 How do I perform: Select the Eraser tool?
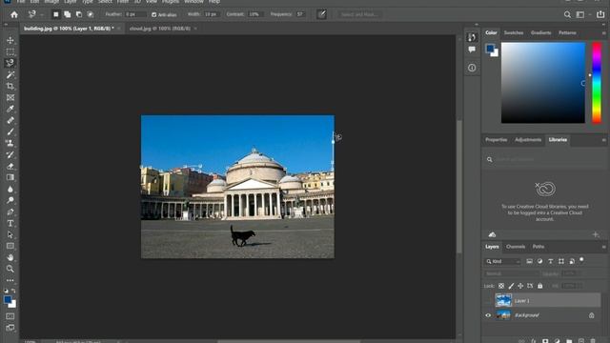pyautogui.click(x=10, y=166)
